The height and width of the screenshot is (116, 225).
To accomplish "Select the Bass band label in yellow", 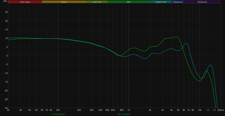I will tap(64, 2).
